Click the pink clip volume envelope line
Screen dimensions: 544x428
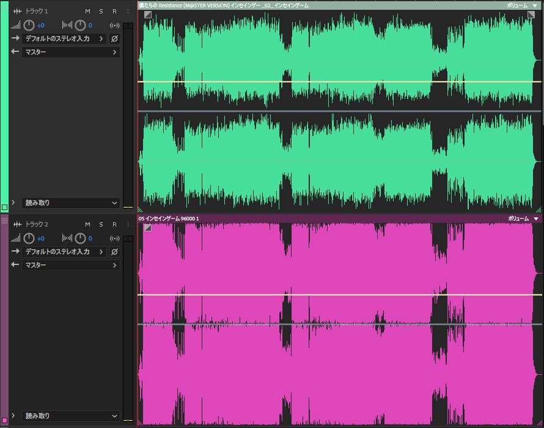pyautogui.click(x=340, y=295)
